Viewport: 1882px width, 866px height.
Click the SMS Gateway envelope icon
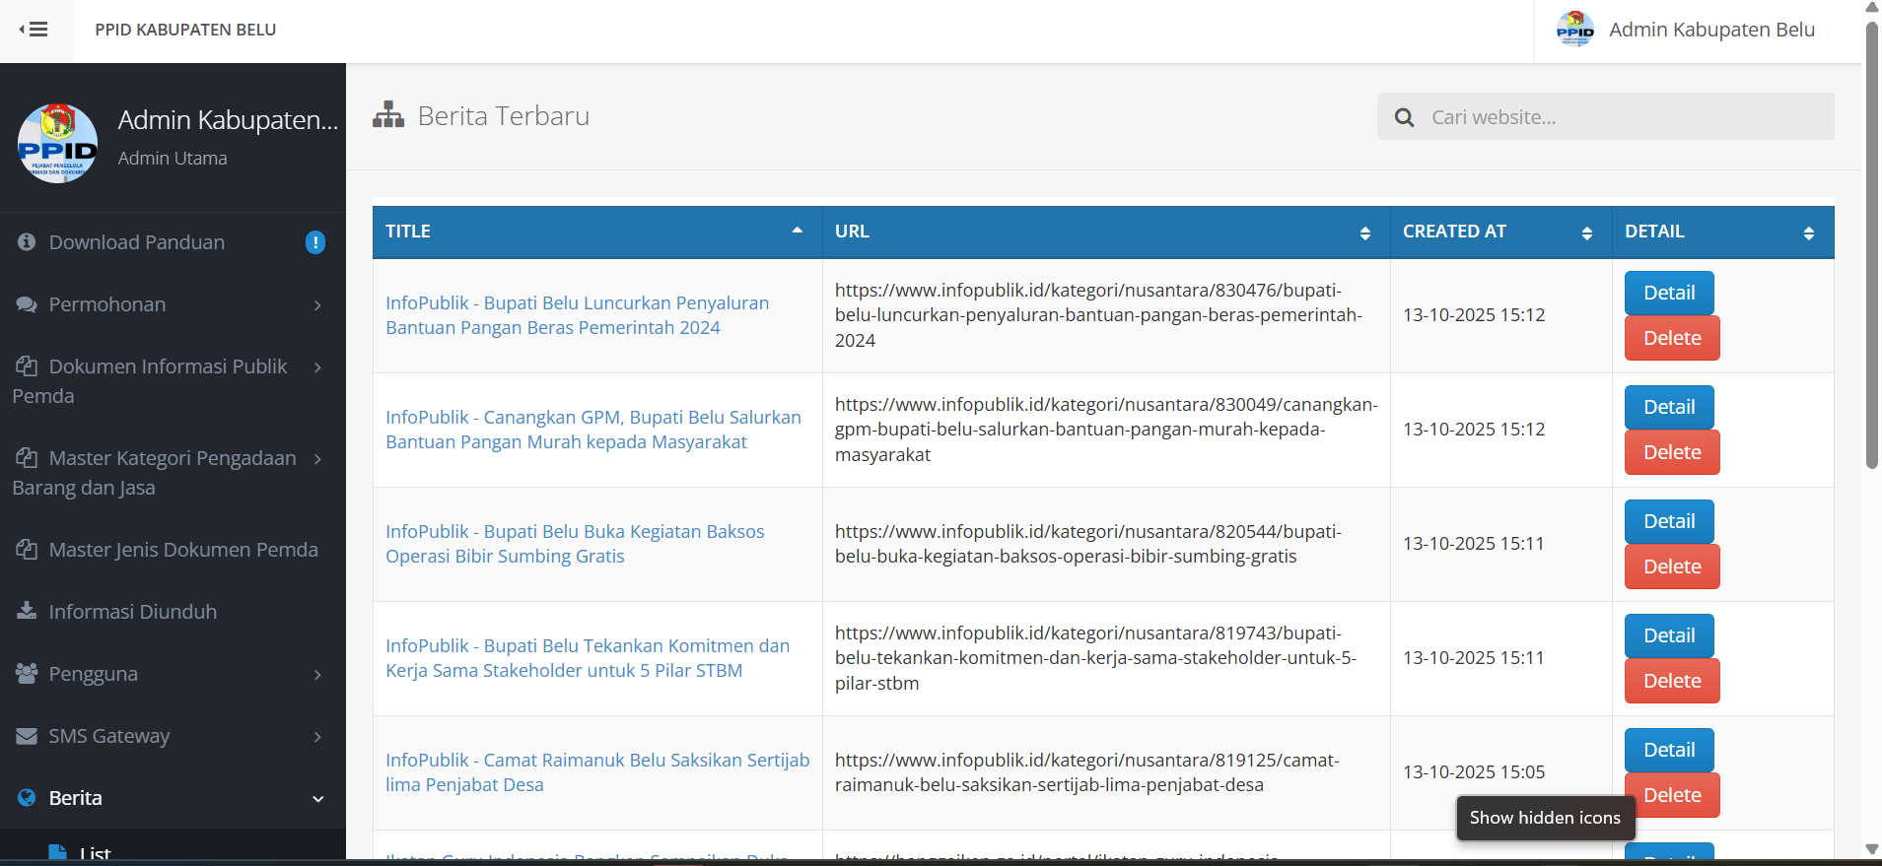click(27, 736)
